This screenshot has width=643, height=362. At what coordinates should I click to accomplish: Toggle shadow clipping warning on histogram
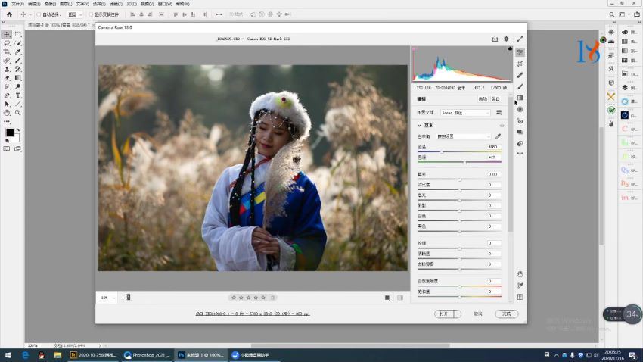click(x=415, y=48)
